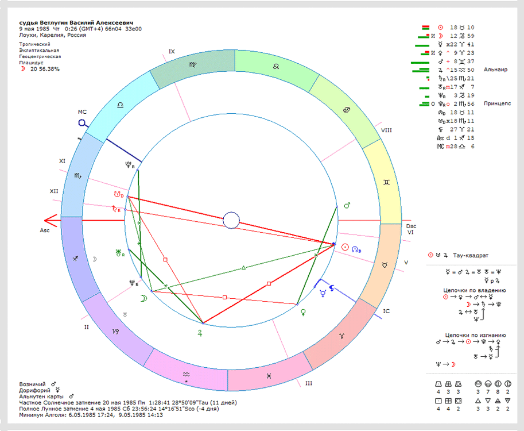This screenshot has height=431, width=524.
Task: Select the Aries glyph on the outer ring
Action: [341, 336]
